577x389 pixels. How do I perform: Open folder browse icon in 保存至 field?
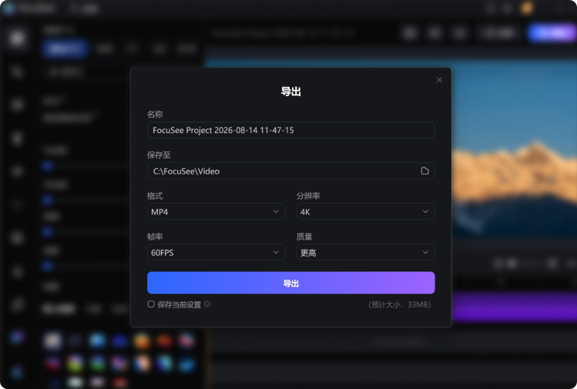pos(424,171)
